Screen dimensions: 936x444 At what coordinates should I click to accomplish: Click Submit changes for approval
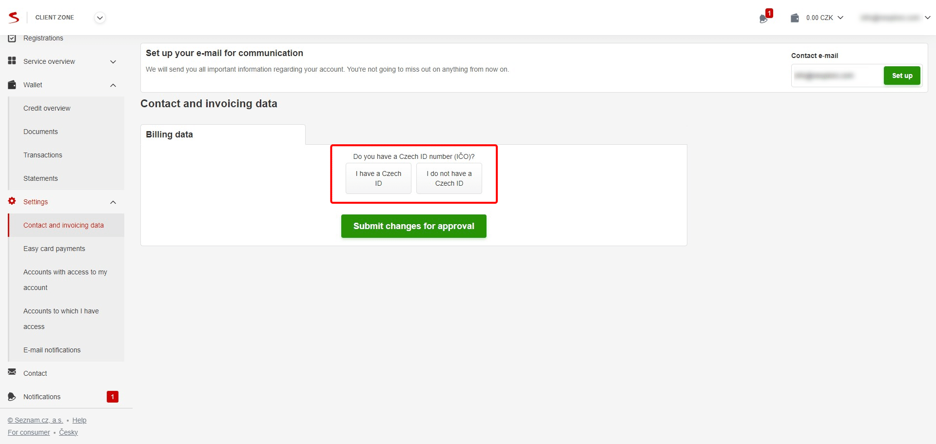click(413, 226)
